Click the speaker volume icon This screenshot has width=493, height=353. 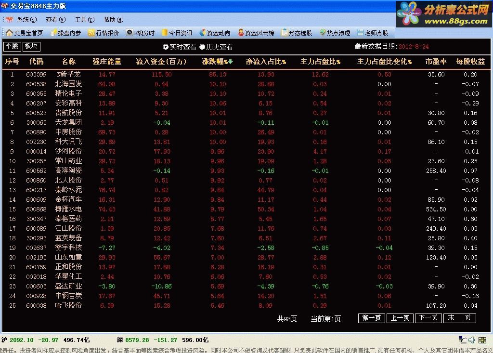(x=472, y=340)
